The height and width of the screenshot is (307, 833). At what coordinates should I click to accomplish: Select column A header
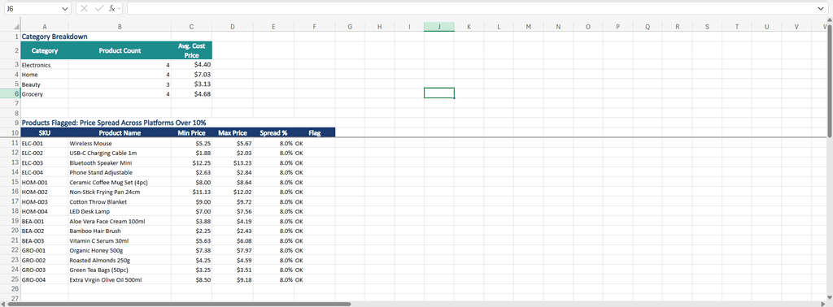coord(44,27)
